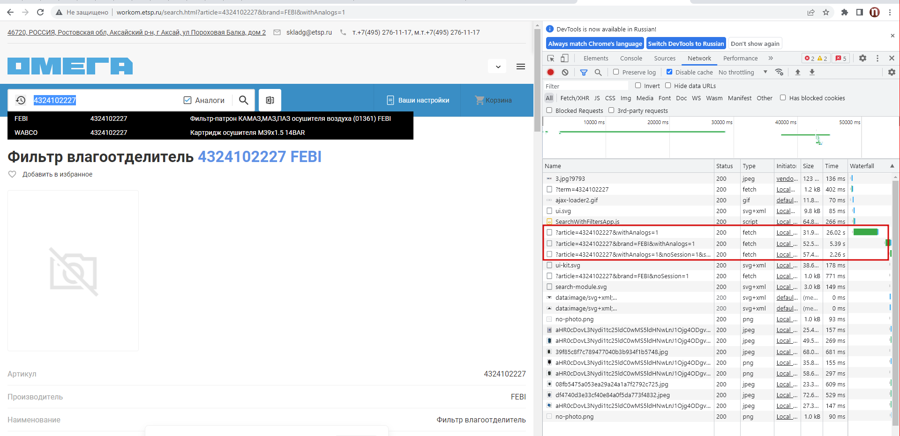Toggle device toolbar icon in DevTools
900x436 pixels.
[x=564, y=58]
